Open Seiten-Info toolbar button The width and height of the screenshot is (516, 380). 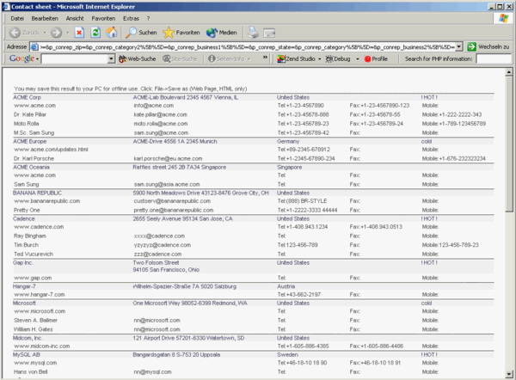coord(226,59)
